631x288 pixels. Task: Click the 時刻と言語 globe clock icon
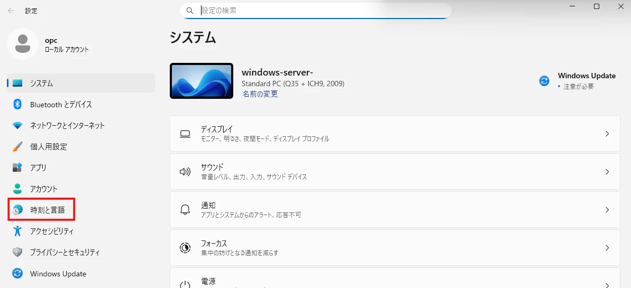pyautogui.click(x=17, y=210)
